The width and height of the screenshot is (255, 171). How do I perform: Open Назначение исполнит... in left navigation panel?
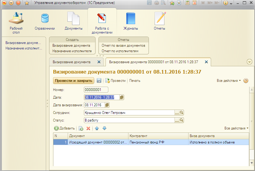click(24, 48)
